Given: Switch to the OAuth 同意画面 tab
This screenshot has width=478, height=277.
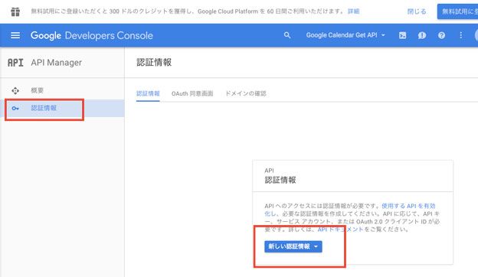Looking at the screenshot, I should click(192, 93).
